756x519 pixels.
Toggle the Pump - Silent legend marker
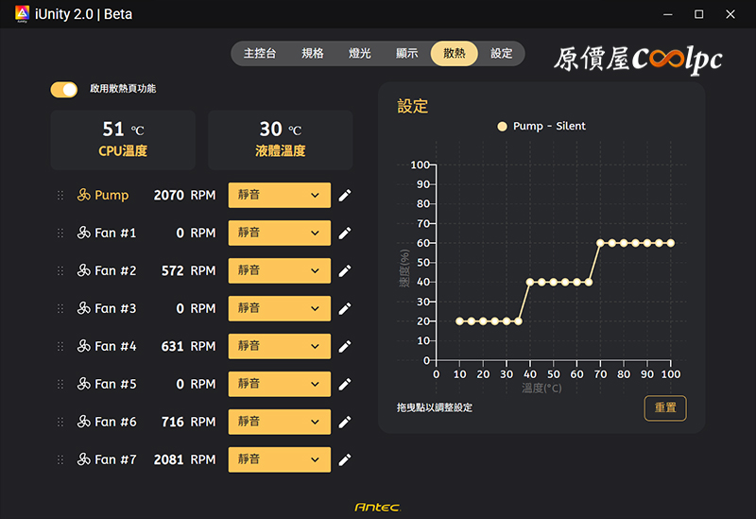pos(502,126)
